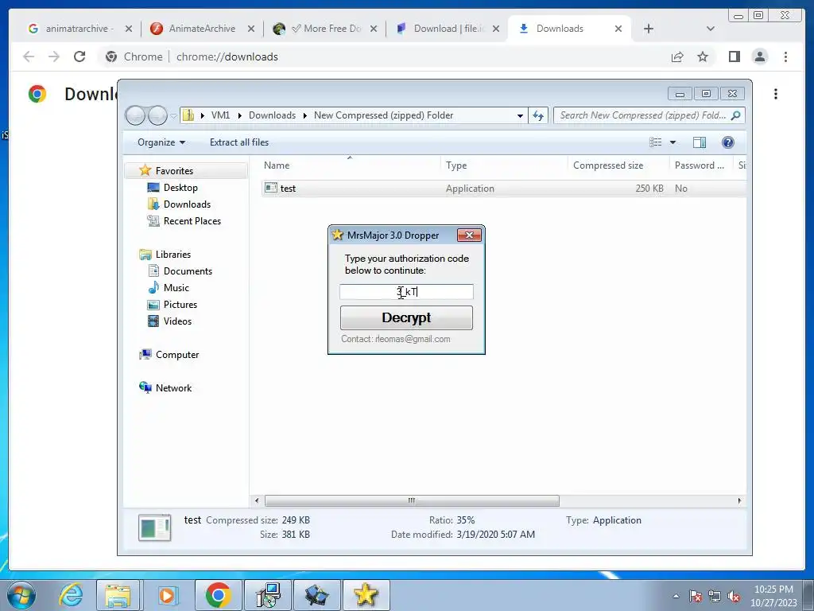The image size is (814, 611).
Task: Open a new Chrome tab
Action: pyautogui.click(x=649, y=29)
